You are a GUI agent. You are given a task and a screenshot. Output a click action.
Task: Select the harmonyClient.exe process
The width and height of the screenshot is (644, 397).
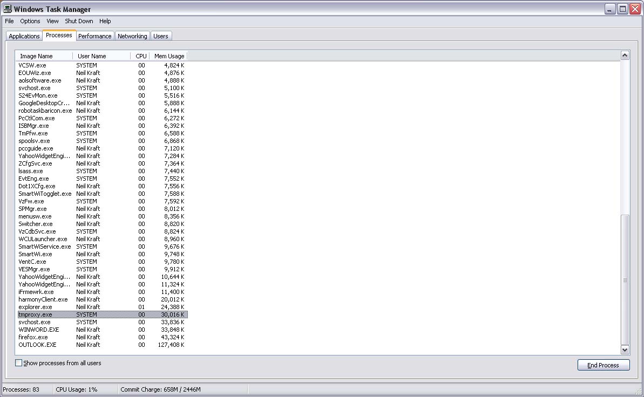pos(103,299)
